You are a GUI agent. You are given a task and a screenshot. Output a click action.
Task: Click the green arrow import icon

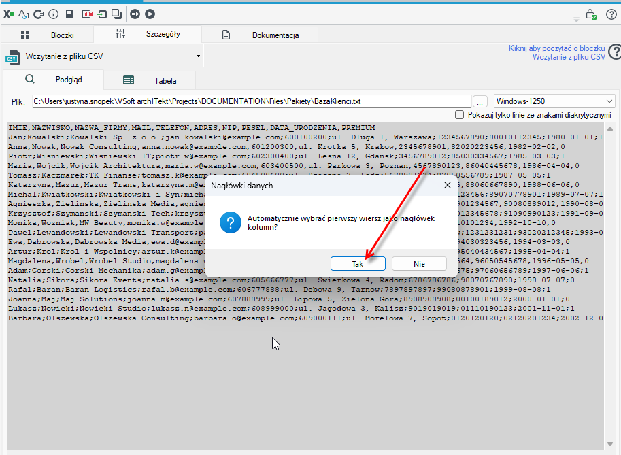102,14
